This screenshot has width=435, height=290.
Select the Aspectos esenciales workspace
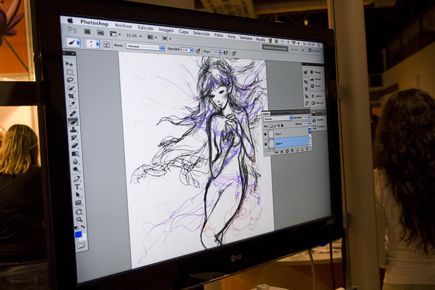point(275,48)
